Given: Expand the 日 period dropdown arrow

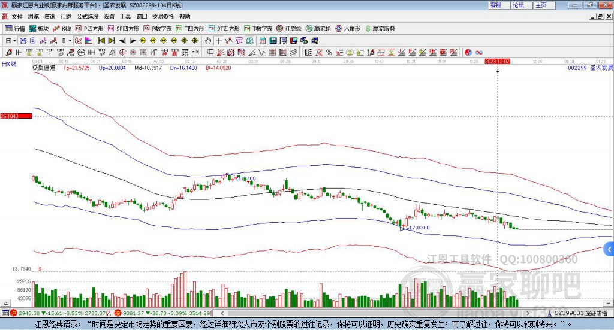Looking at the screenshot, I should 15,41.
